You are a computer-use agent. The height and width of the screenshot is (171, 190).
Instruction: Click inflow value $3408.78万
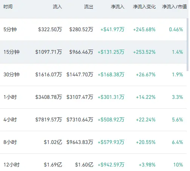point(49,97)
